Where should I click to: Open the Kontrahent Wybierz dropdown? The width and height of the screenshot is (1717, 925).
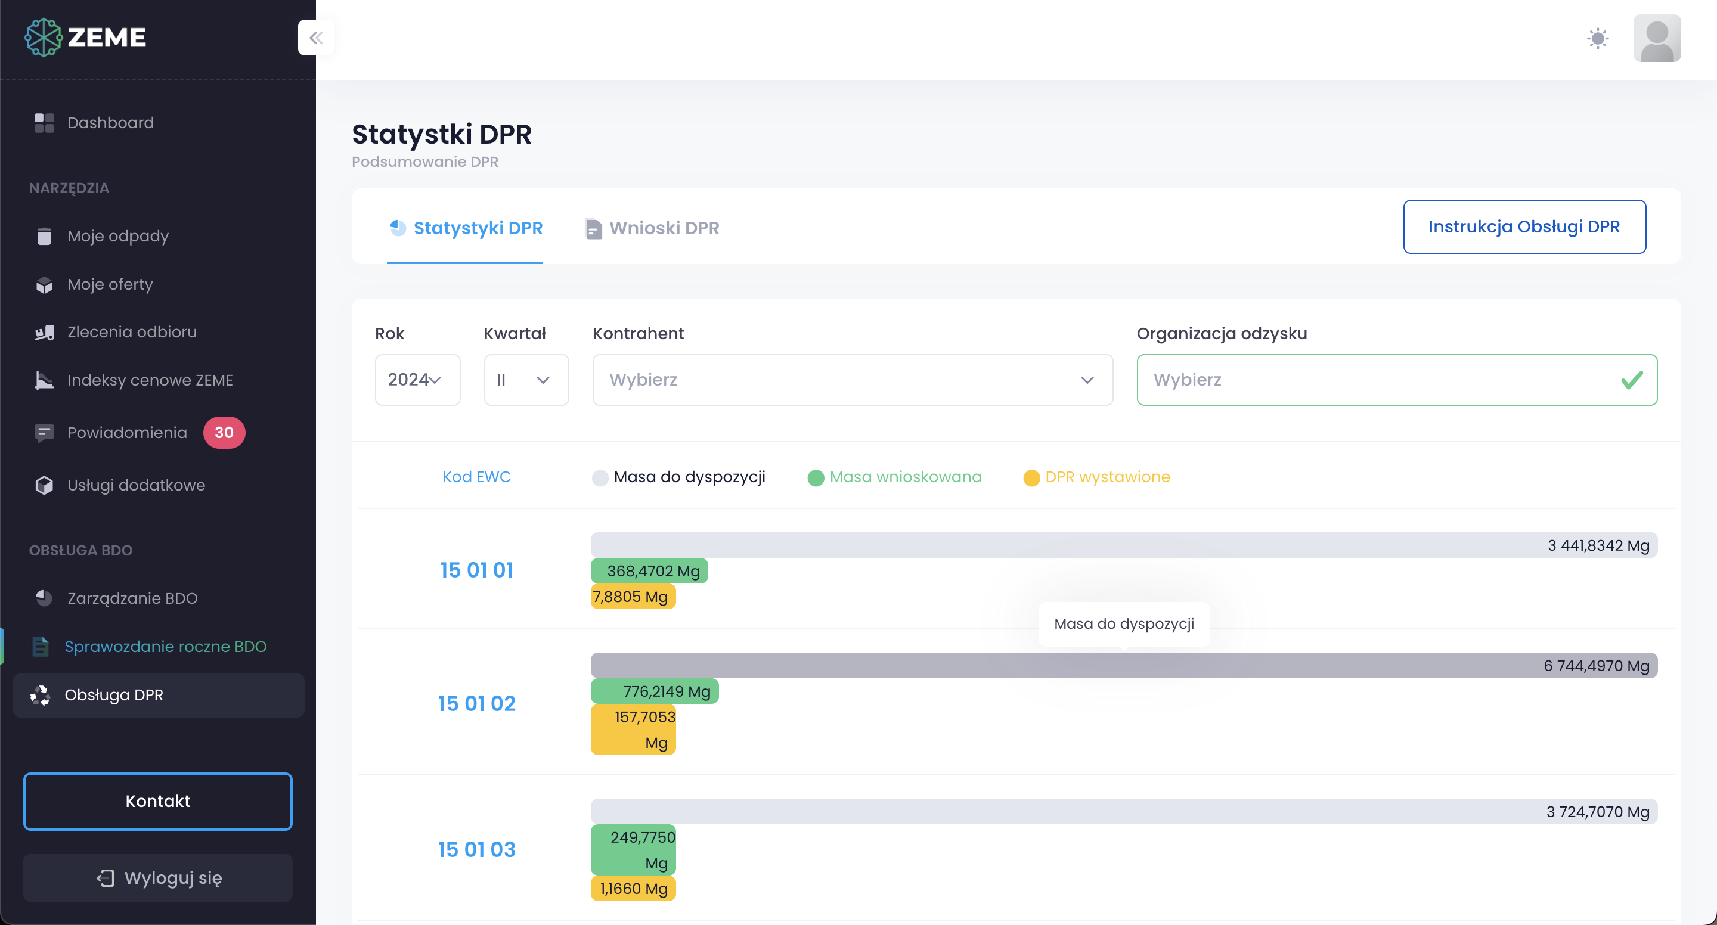pyautogui.click(x=852, y=380)
